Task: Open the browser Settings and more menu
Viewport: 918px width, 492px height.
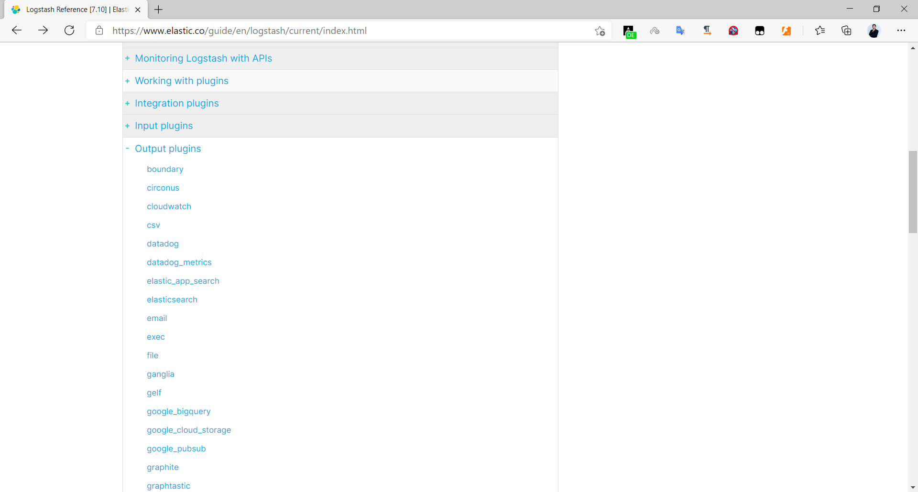Action: (901, 31)
